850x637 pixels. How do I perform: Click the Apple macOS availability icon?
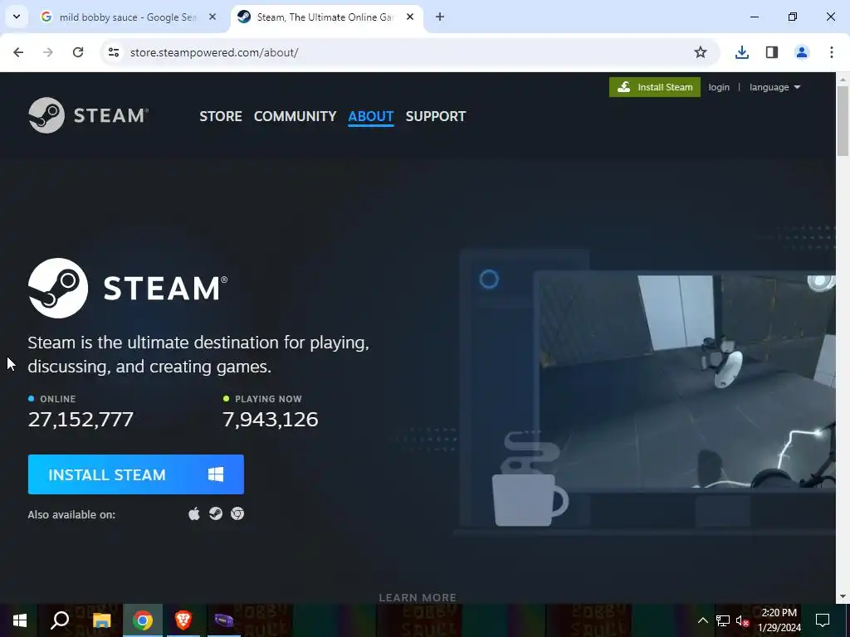click(194, 513)
